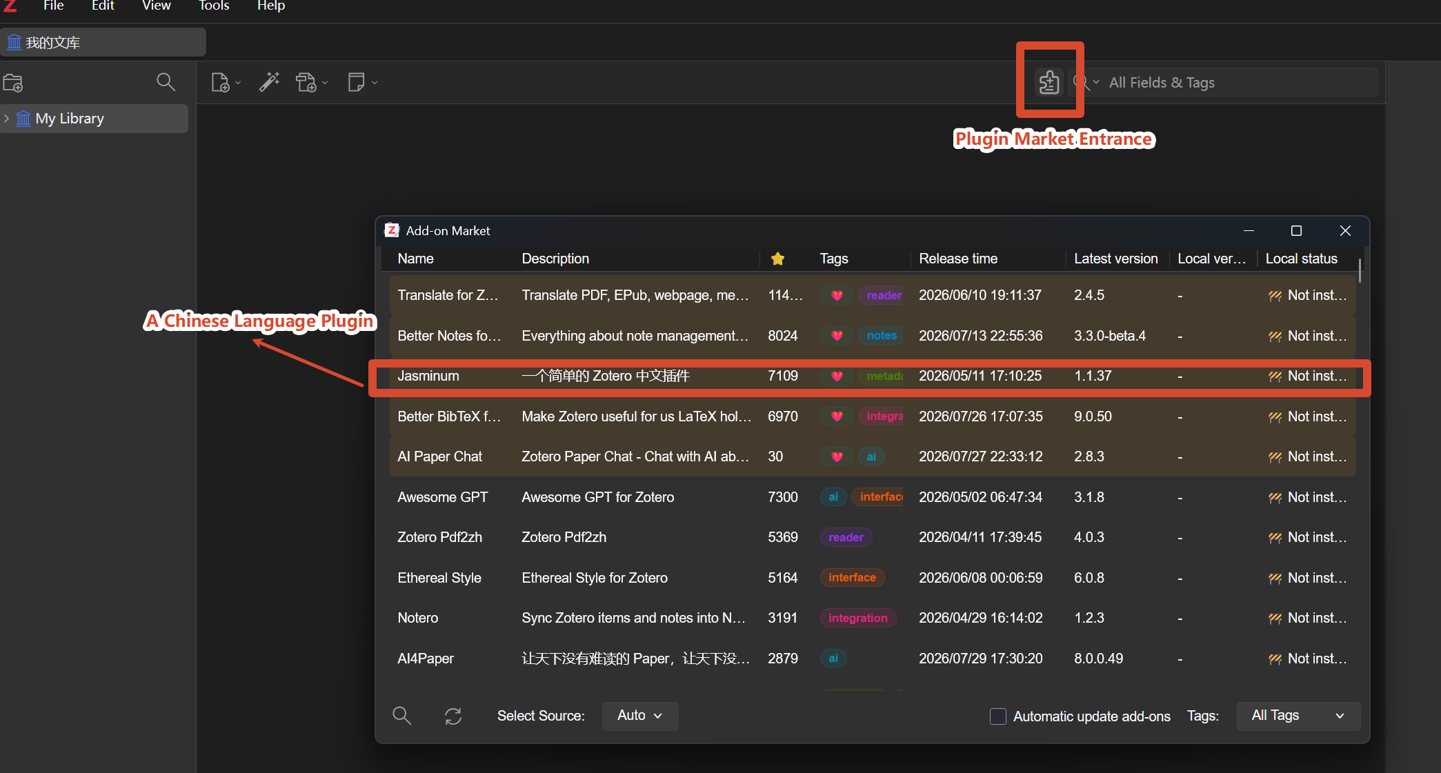The width and height of the screenshot is (1441, 773).
Task: Sort by the Local status column header
Action: pos(1302,259)
